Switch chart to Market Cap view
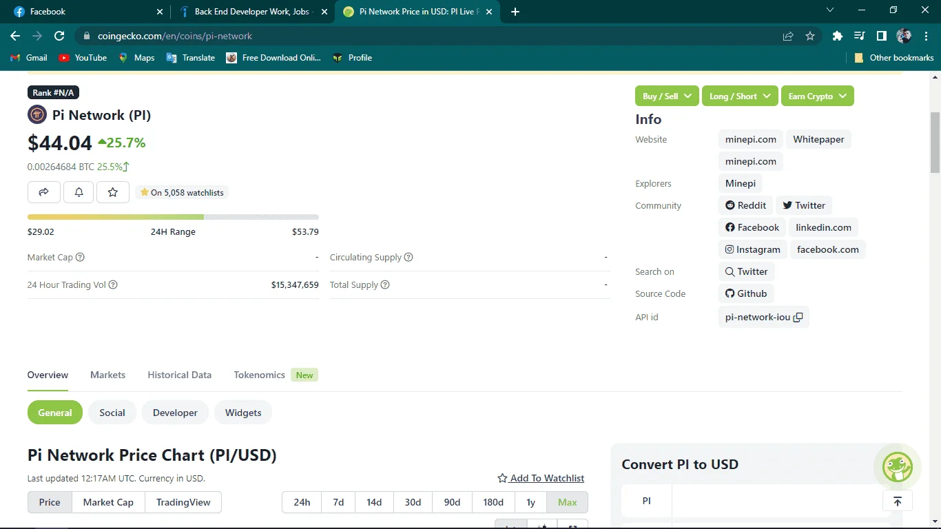The width and height of the screenshot is (941, 529). click(108, 502)
